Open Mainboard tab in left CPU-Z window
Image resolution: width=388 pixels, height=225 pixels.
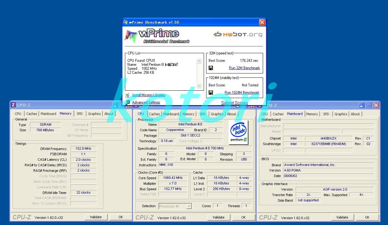(x=48, y=114)
